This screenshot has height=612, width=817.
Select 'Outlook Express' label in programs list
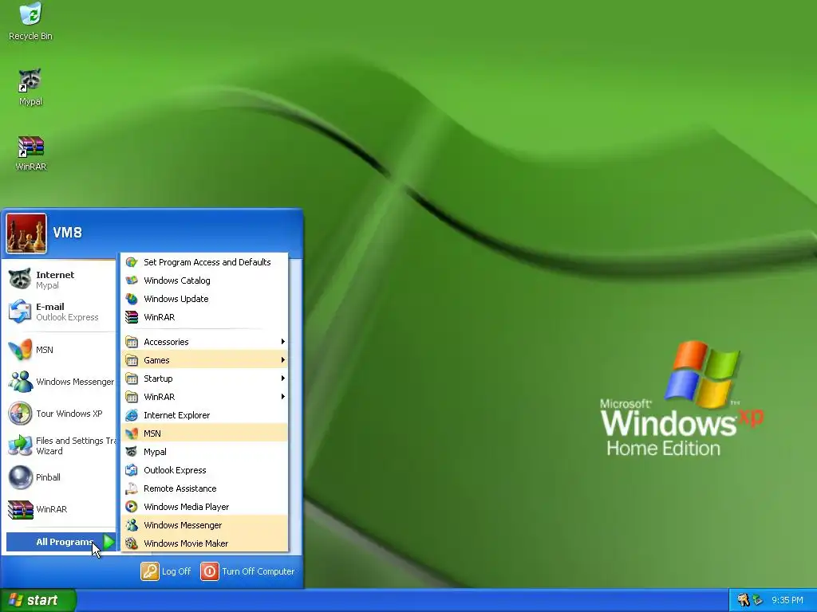(x=175, y=470)
